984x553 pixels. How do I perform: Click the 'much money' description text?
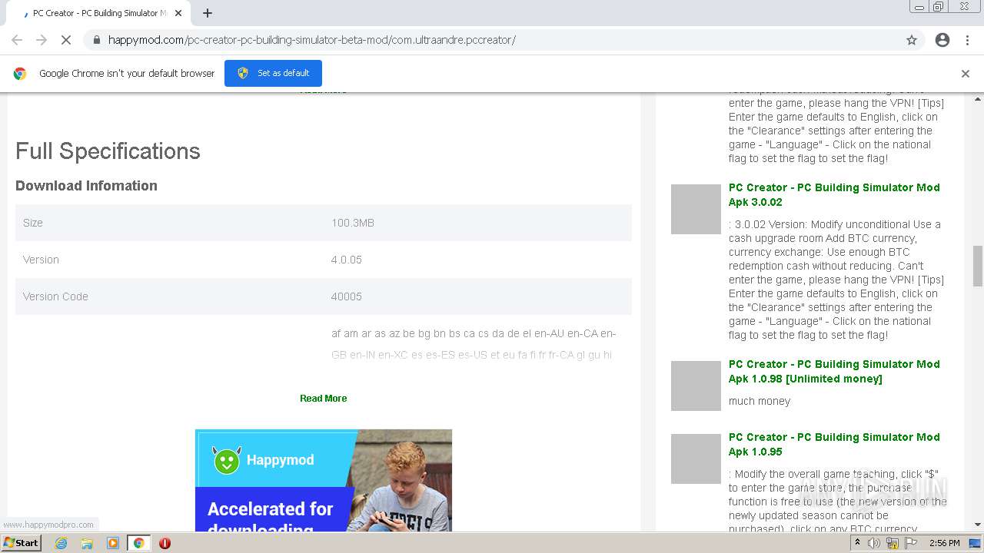[760, 401]
